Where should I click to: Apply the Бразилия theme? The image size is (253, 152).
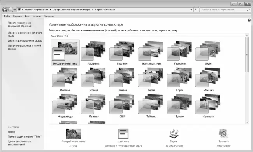click(123, 53)
